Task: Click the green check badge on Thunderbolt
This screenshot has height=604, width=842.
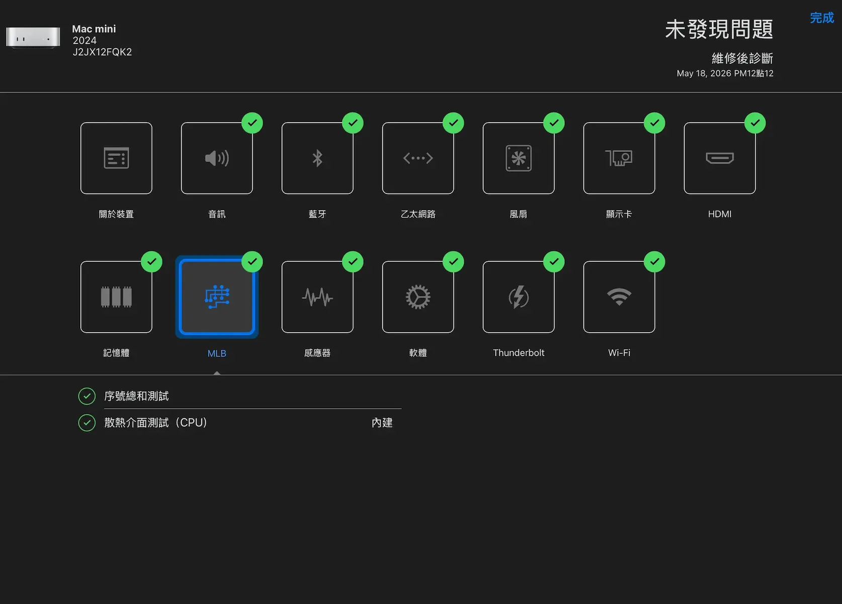Action: pyautogui.click(x=554, y=262)
